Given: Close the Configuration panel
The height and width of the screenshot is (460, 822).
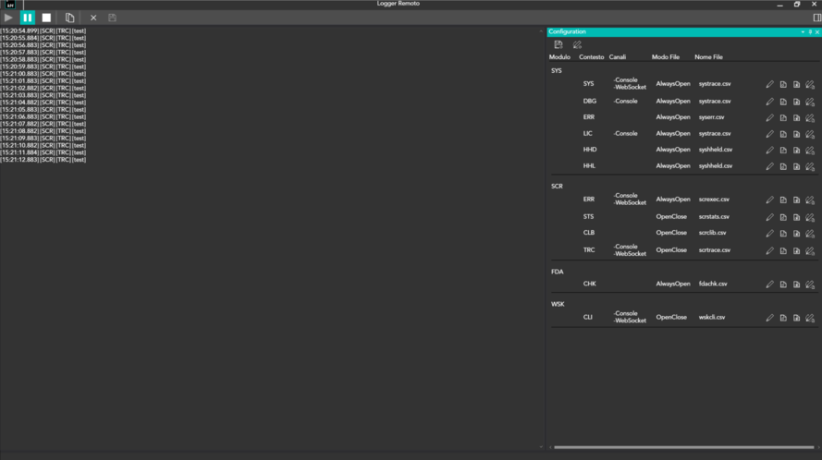Looking at the screenshot, I should pyautogui.click(x=817, y=32).
